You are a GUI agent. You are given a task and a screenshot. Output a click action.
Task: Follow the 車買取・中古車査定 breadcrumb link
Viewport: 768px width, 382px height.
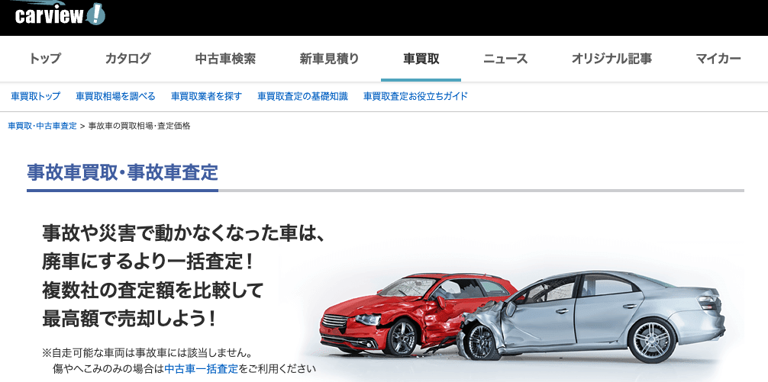(43, 127)
